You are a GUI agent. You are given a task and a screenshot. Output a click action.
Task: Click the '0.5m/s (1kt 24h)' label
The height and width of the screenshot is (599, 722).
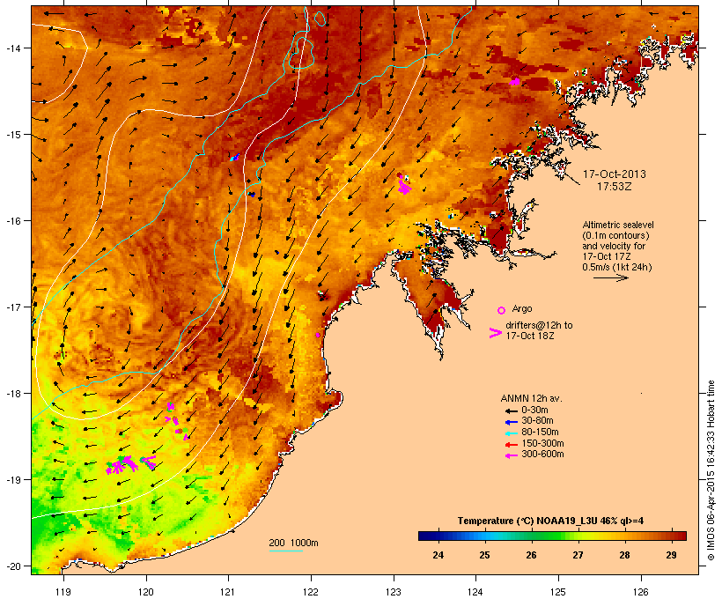point(617,267)
